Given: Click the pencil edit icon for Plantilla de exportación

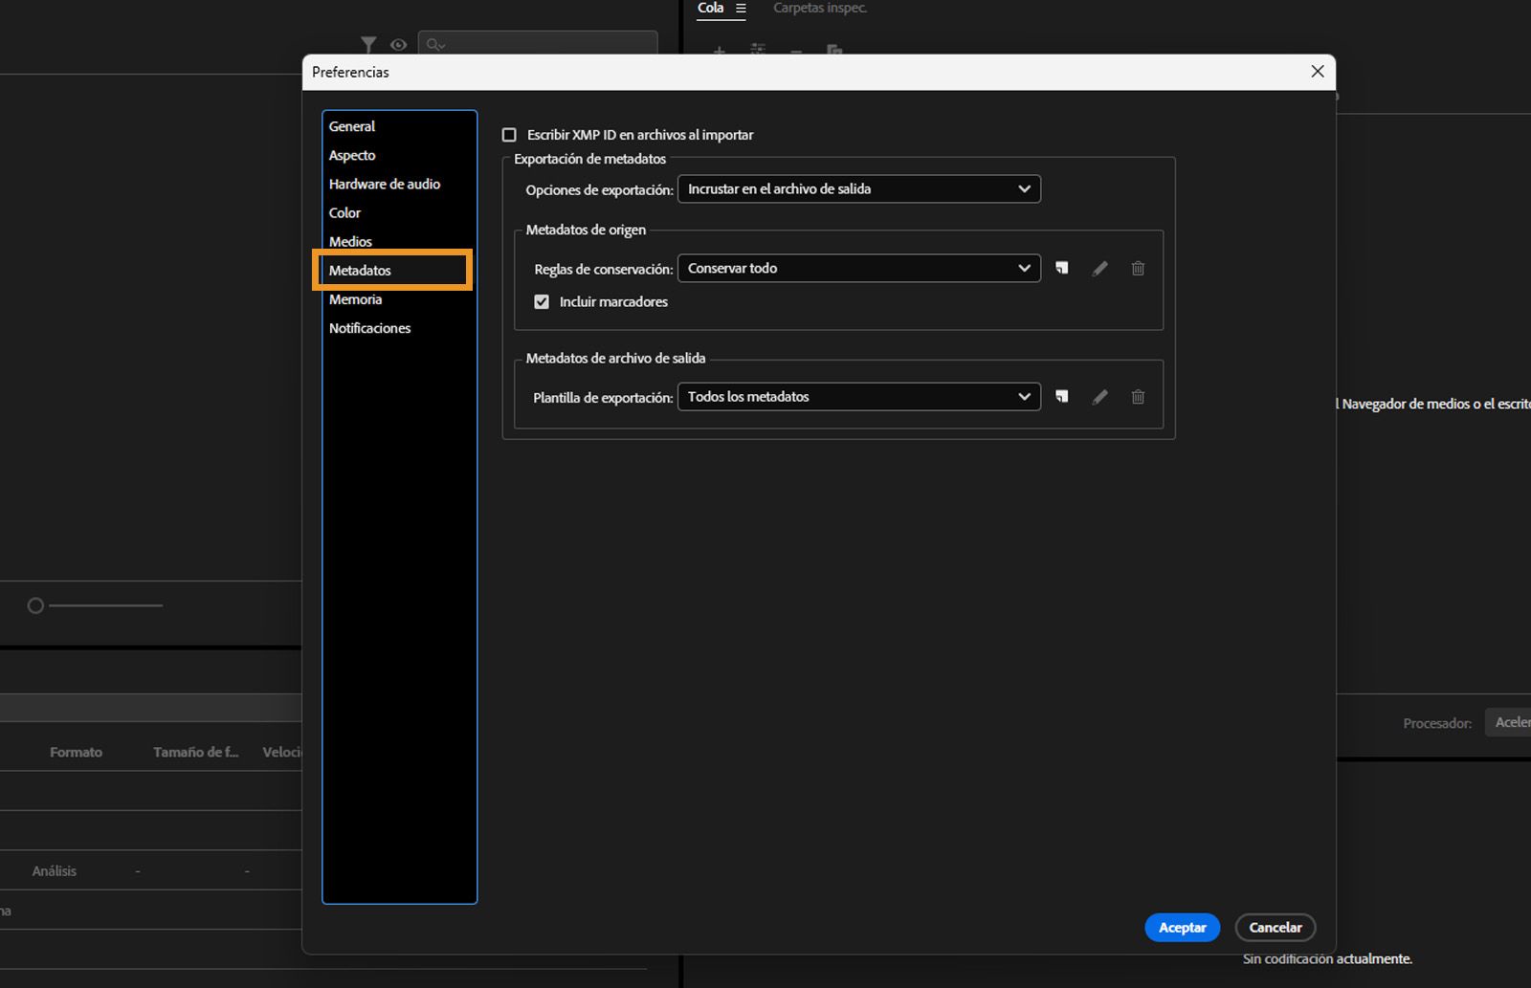Looking at the screenshot, I should click(1100, 397).
